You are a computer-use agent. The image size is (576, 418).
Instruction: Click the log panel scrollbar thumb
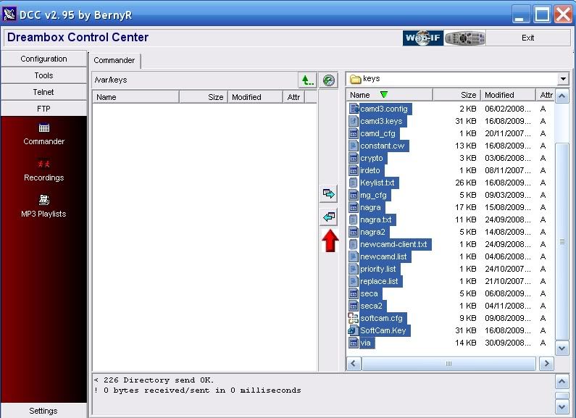click(562, 396)
